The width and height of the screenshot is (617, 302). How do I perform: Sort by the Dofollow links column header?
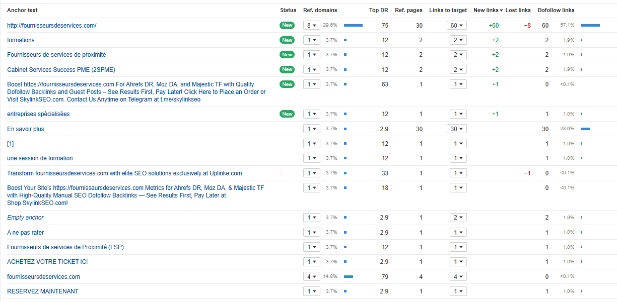pyautogui.click(x=556, y=10)
